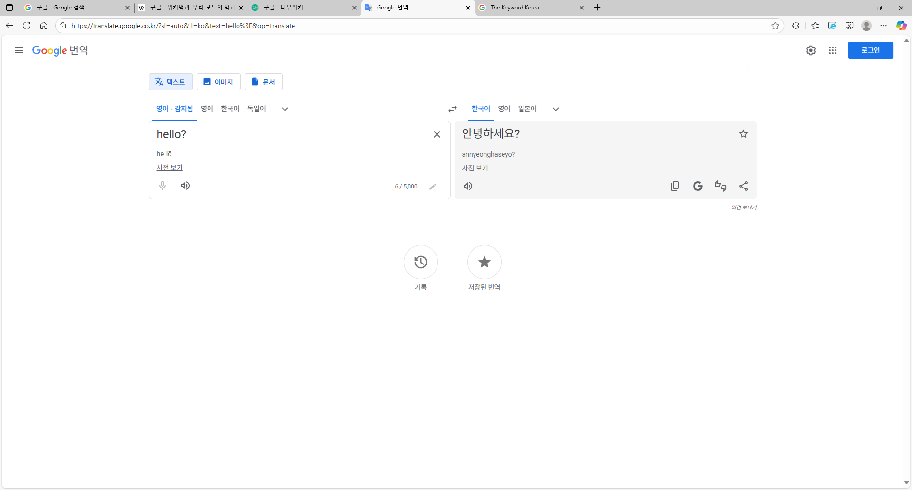Choose 한국어 as source language
The width and height of the screenshot is (912, 490).
(x=230, y=109)
